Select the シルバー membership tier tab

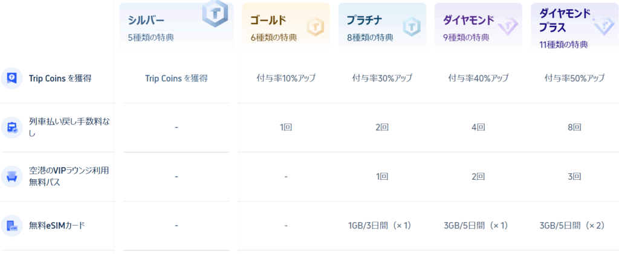pos(176,27)
